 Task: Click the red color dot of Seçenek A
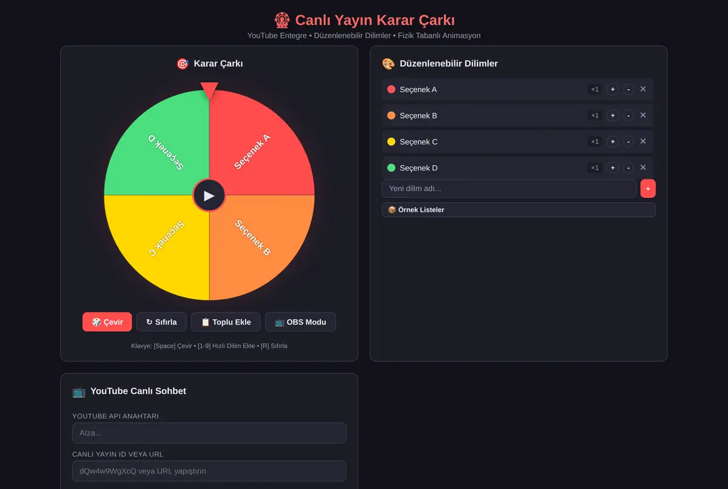[x=391, y=89]
